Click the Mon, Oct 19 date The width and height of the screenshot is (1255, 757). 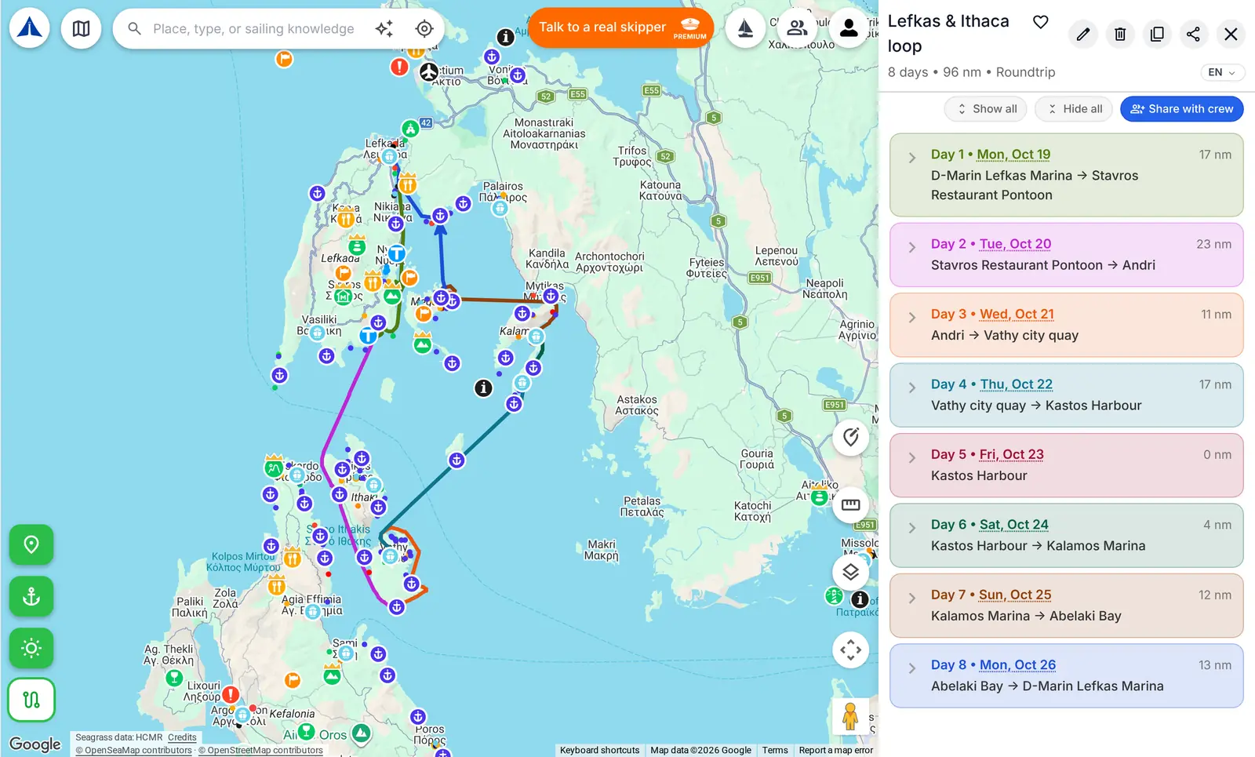pyautogui.click(x=1013, y=155)
